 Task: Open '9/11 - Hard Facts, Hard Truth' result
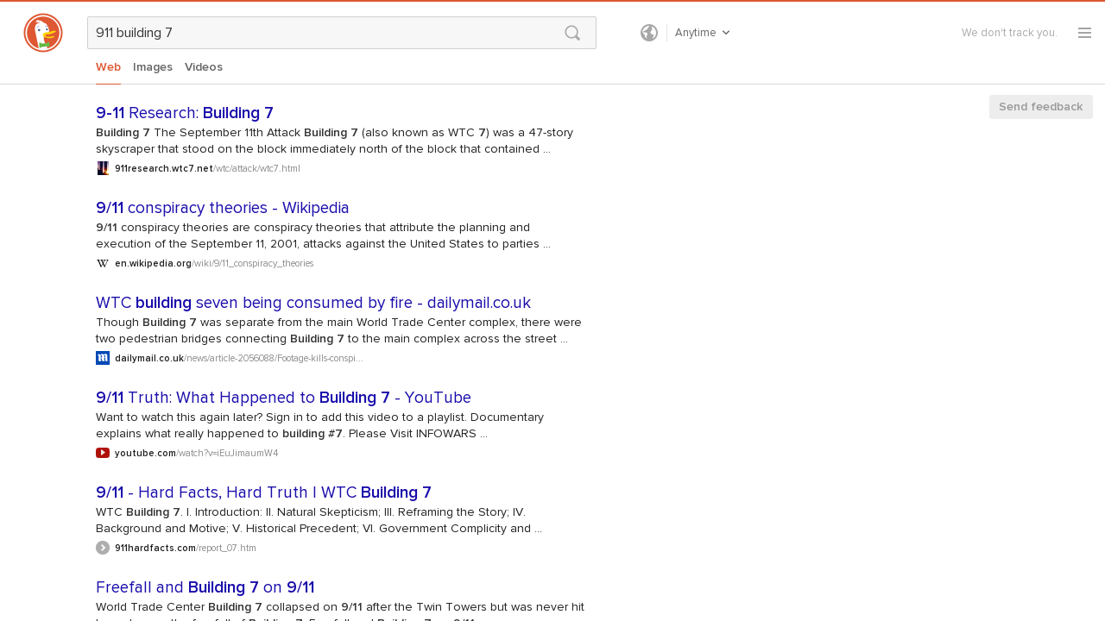click(x=263, y=492)
